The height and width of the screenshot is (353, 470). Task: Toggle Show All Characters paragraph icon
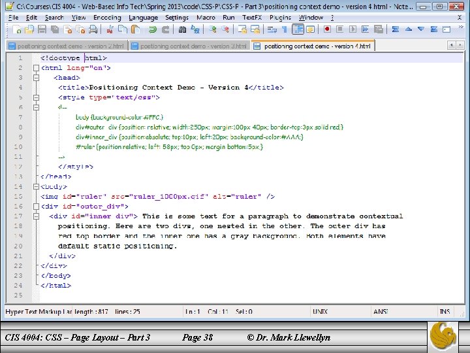click(x=285, y=29)
